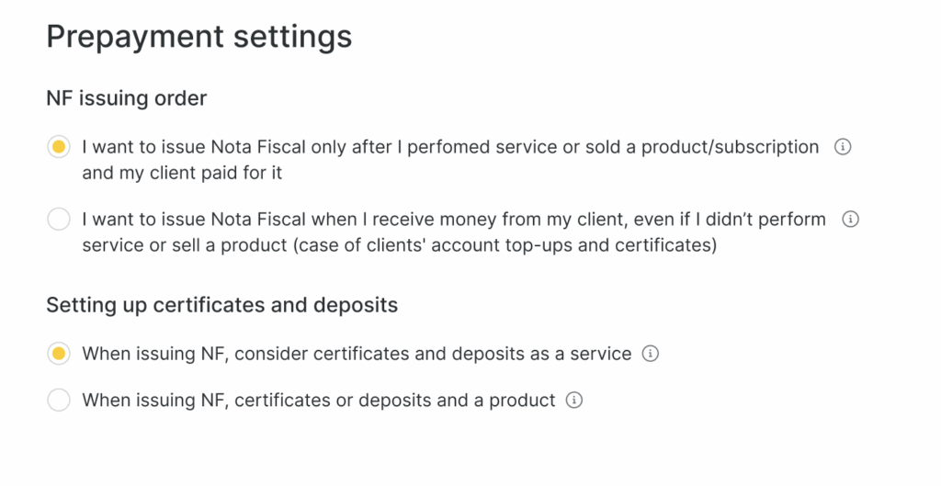Screen dimensions: 941x486
Task: Click info icon next to 'as a service'
Action: [x=651, y=354]
